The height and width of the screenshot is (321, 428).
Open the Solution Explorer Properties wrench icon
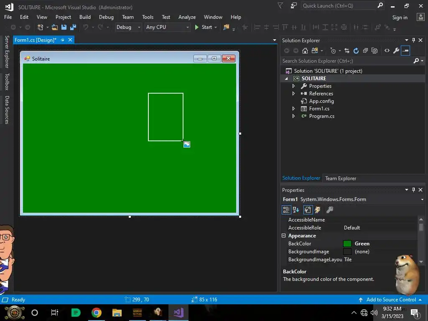click(396, 51)
